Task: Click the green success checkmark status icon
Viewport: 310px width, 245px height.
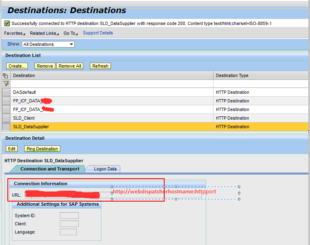Action: (x=7, y=23)
